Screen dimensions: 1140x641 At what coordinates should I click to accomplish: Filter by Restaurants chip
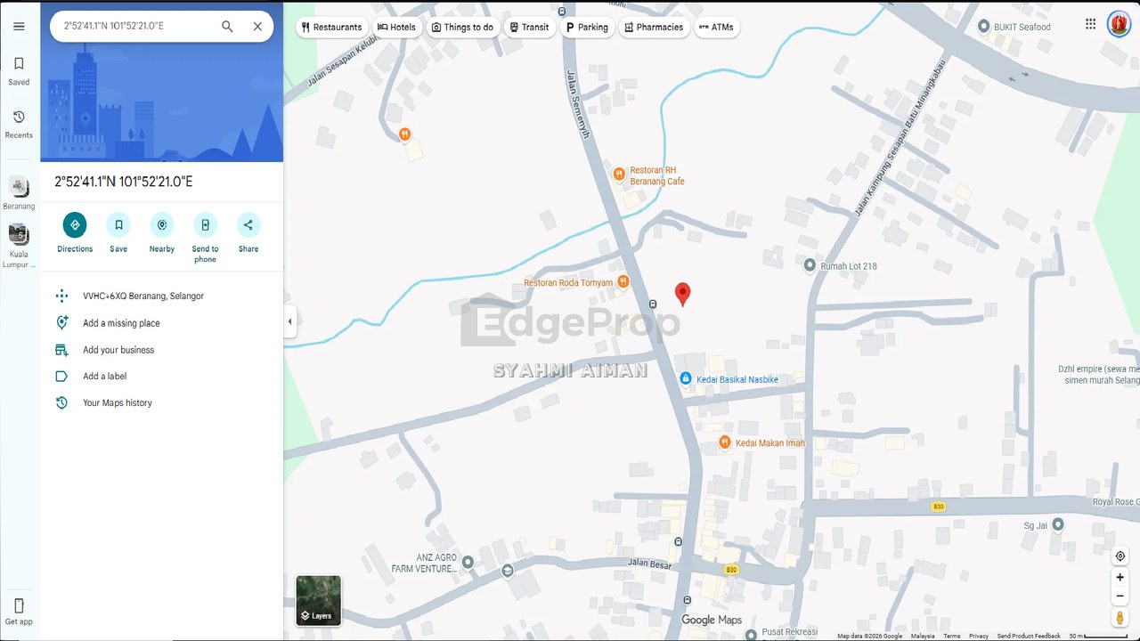(x=331, y=27)
